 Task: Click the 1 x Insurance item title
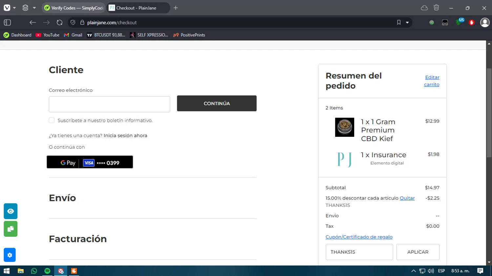tap(383, 155)
